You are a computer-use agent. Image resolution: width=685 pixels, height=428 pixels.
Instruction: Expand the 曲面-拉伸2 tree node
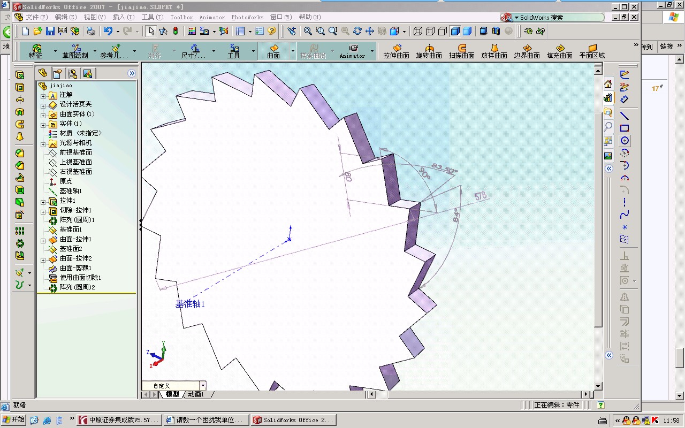(43, 259)
